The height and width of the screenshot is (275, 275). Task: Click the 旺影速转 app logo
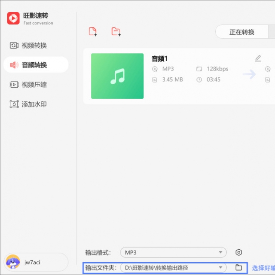tap(13, 18)
